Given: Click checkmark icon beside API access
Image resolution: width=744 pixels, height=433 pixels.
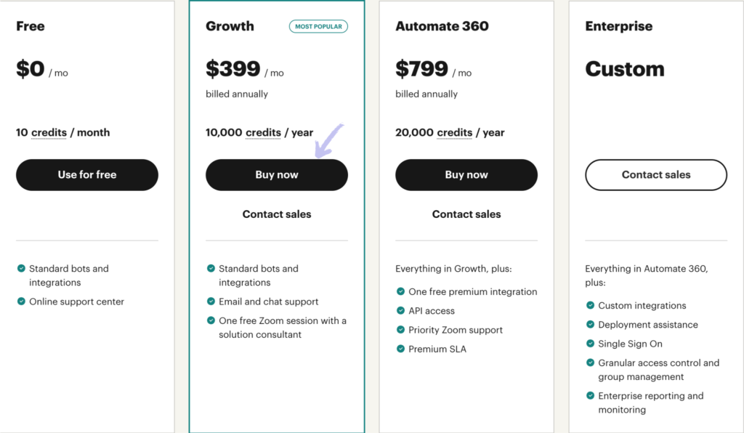Looking at the screenshot, I should click(400, 311).
